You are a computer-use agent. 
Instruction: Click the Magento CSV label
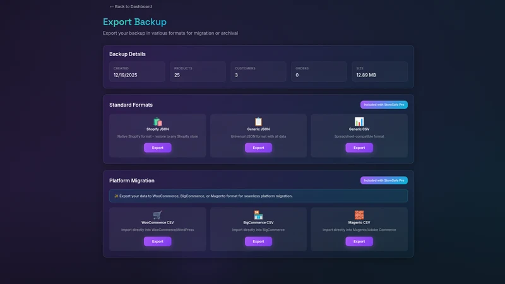coord(359,223)
